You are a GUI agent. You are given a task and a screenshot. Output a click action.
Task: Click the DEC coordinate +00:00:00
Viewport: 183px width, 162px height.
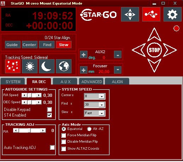point(50,25)
